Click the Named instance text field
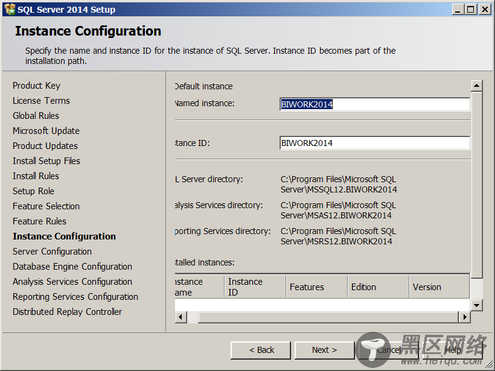 (375, 104)
